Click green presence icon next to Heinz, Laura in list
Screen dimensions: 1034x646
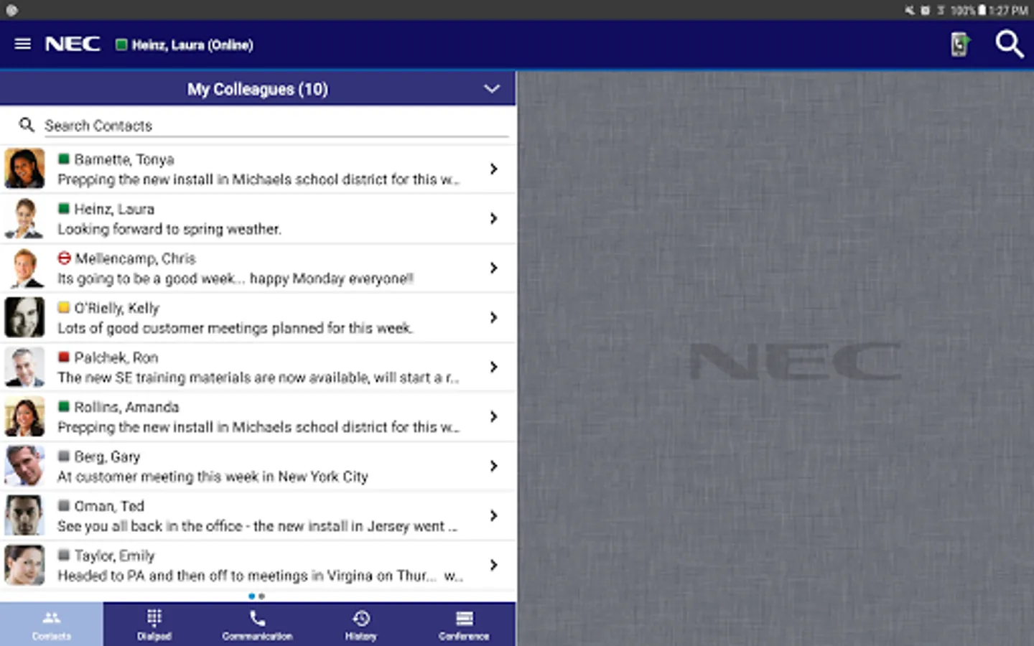click(x=64, y=208)
